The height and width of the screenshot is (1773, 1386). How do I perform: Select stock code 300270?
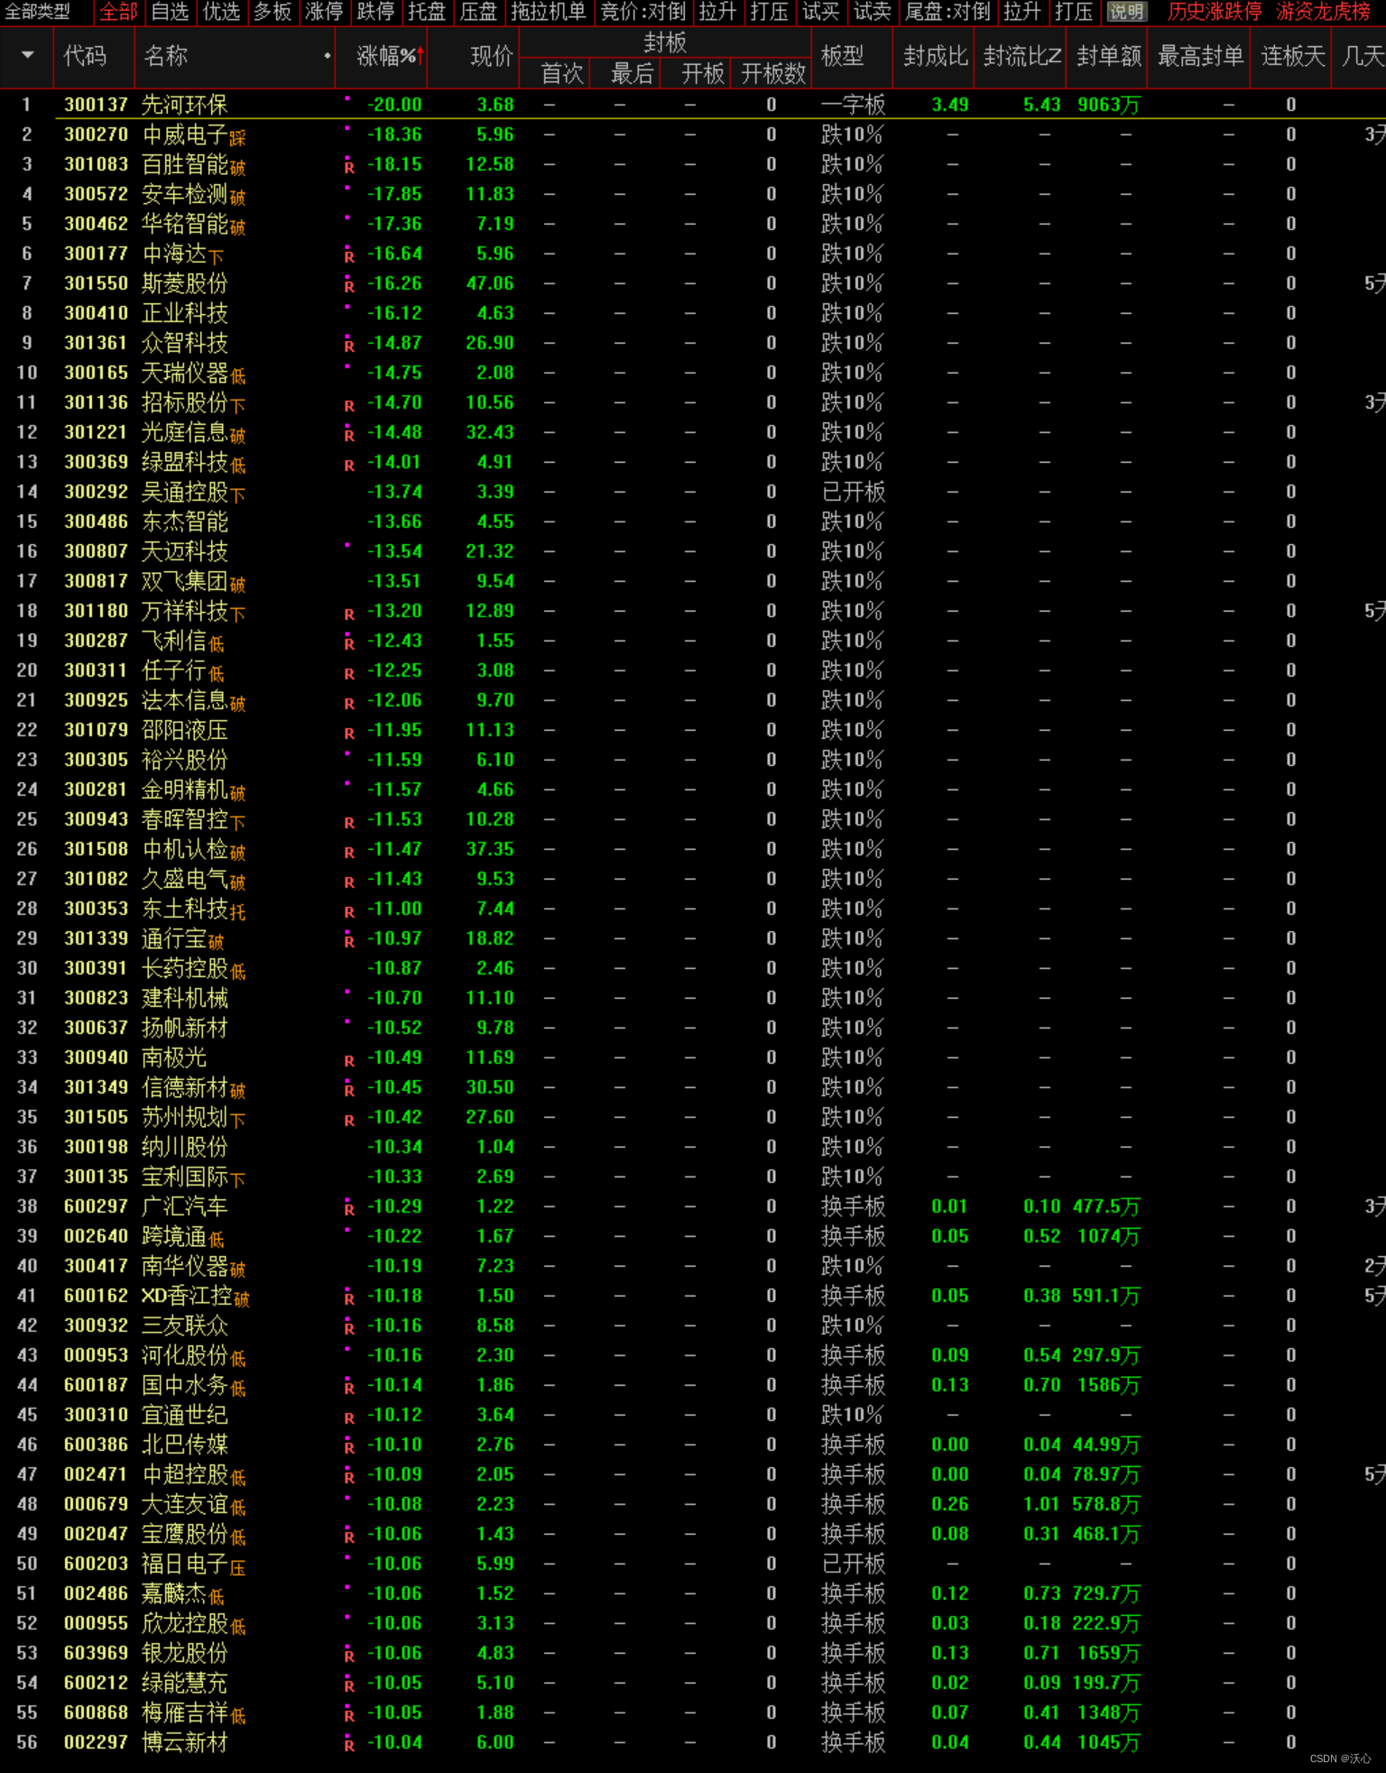pos(96,135)
